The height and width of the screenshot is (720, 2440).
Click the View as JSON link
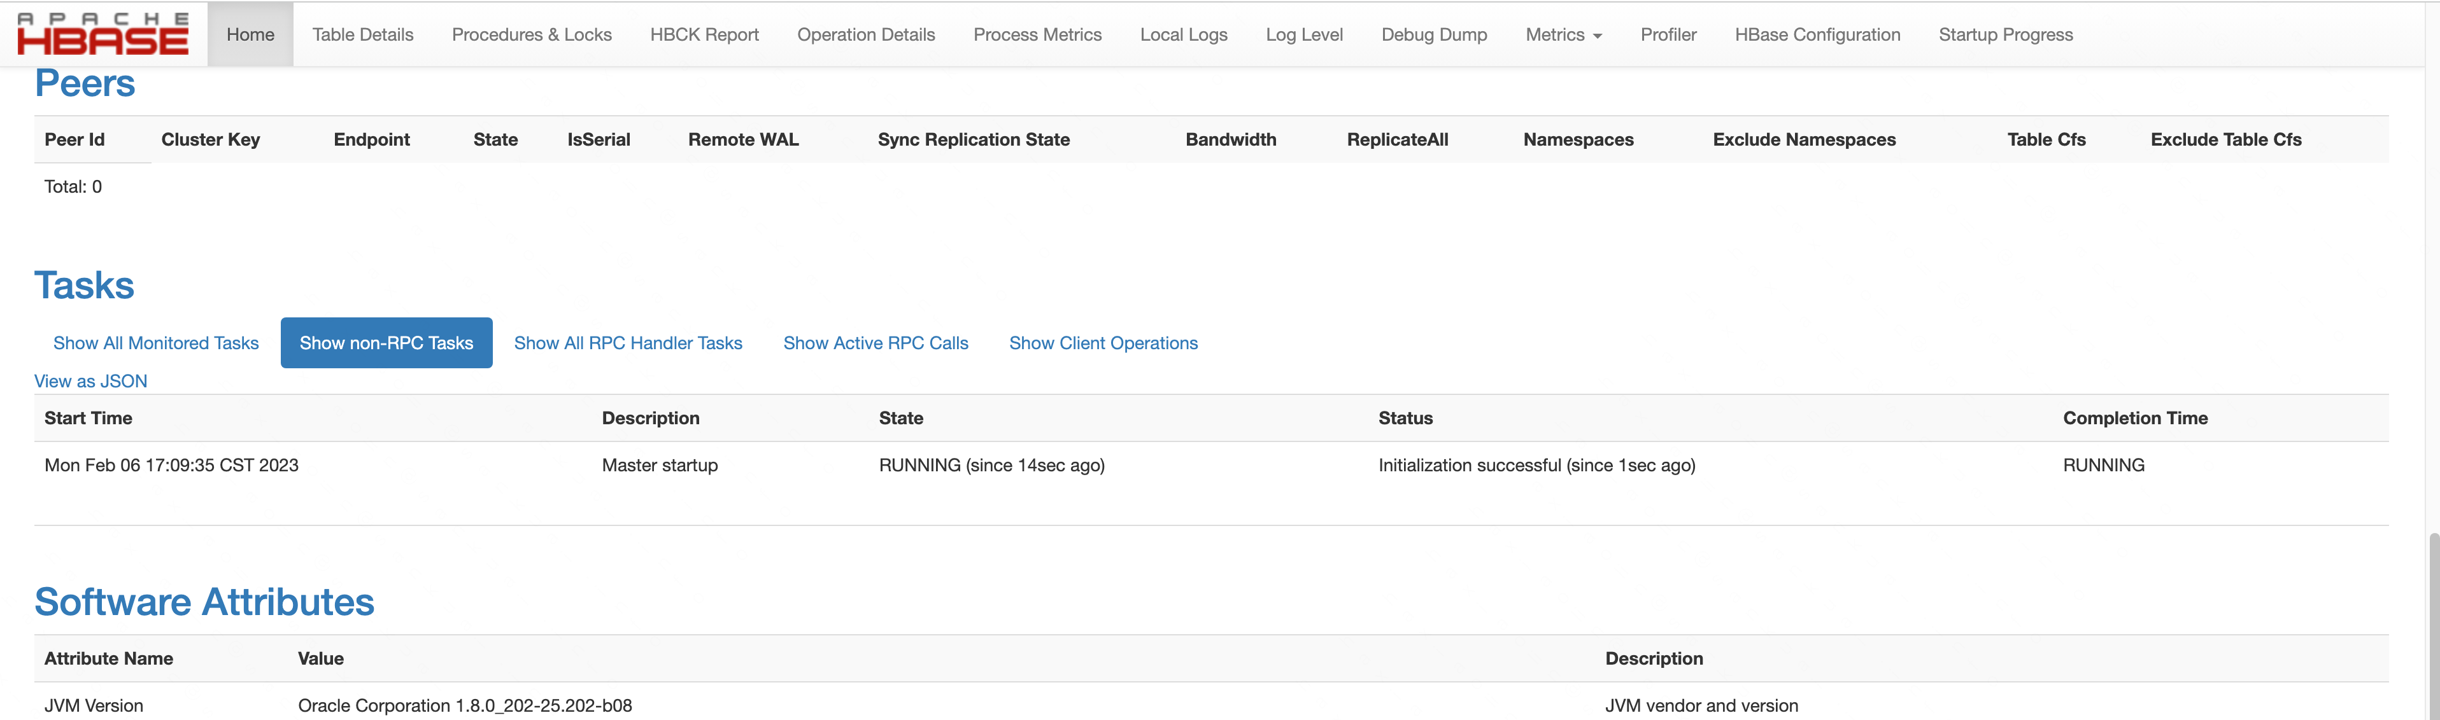(91, 381)
